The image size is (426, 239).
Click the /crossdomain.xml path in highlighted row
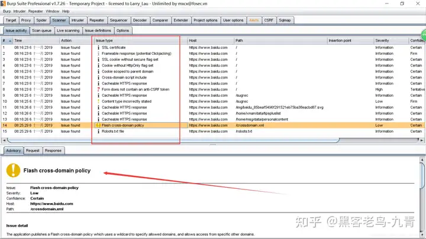pyautogui.click(x=250, y=125)
